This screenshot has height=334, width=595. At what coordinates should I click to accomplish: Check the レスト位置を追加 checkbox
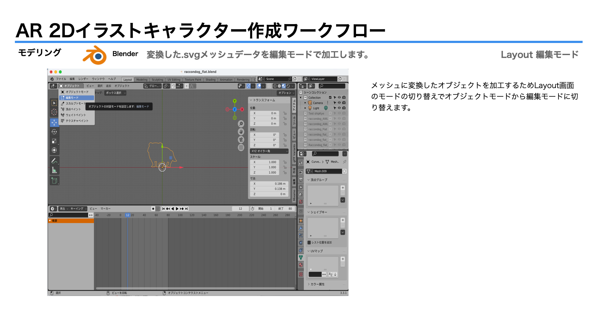point(309,243)
